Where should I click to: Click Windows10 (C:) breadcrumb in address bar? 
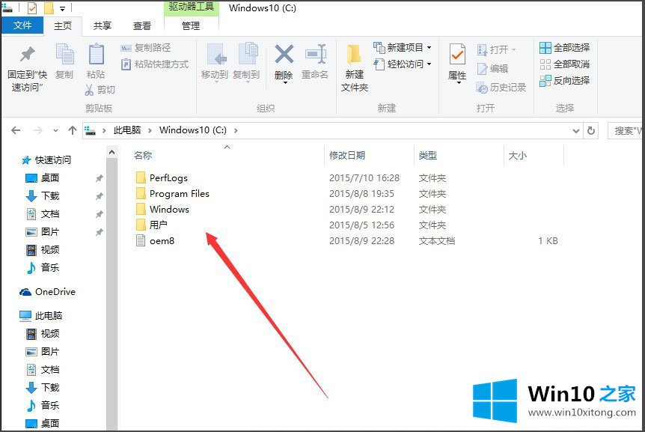[193, 130]
